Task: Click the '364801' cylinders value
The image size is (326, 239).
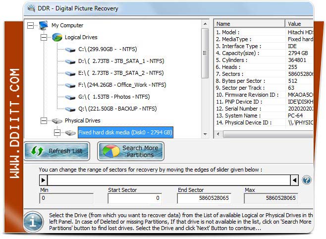Action: [297, 60]
